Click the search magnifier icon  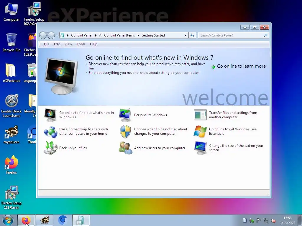pyautogui.click(x=266, y=35)
